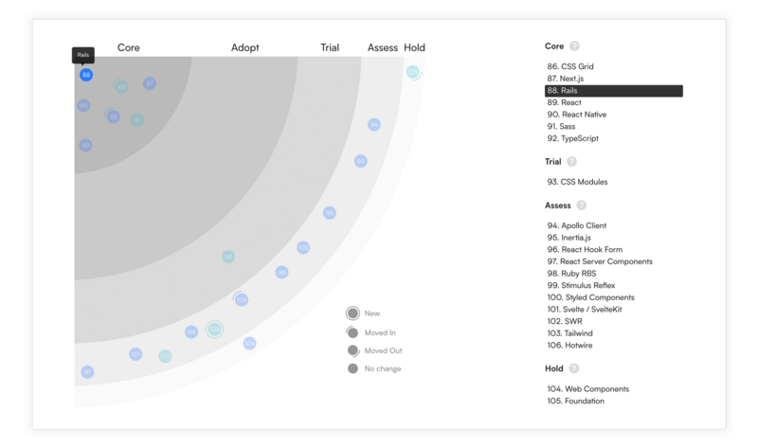Click the Trial ring label above the radar

[x=330, y=47]
